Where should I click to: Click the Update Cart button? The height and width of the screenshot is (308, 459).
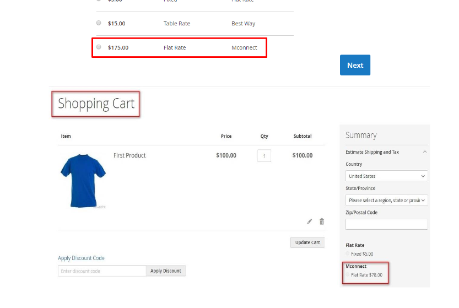coord(307,242)
